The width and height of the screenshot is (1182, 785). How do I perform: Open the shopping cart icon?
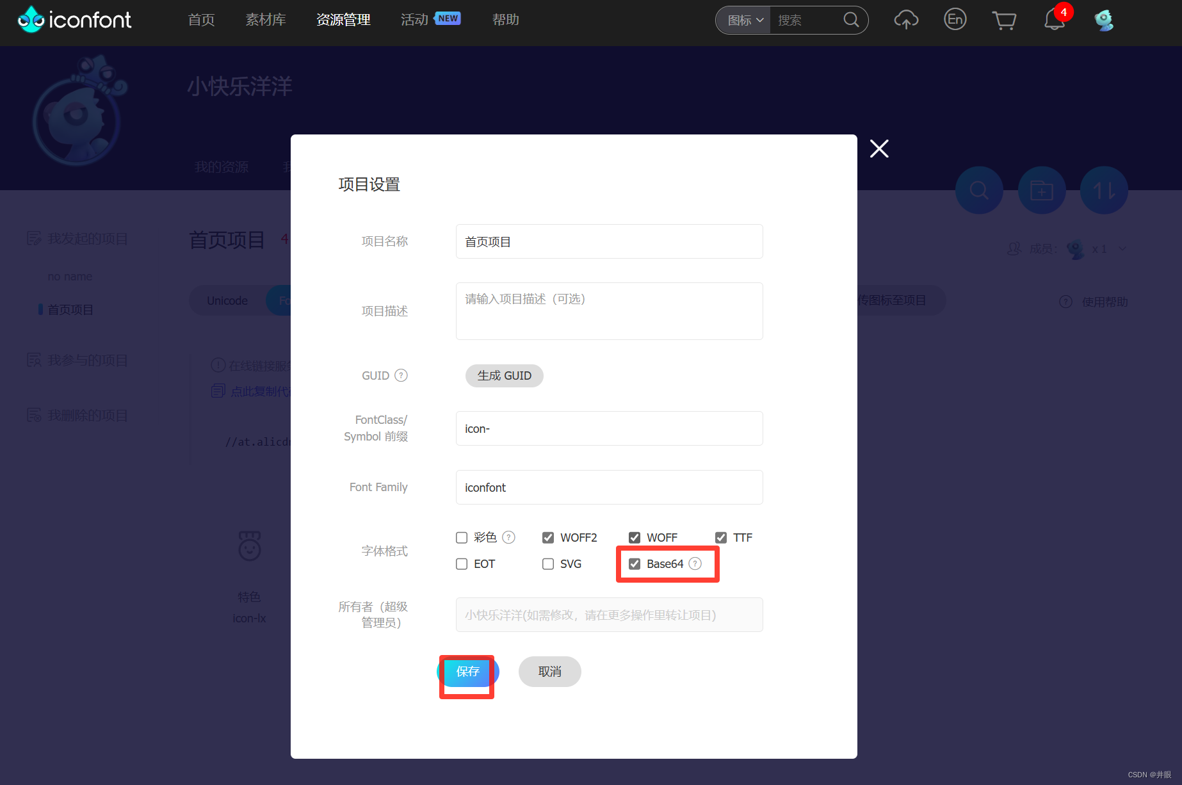click(x=1004, y=20)
